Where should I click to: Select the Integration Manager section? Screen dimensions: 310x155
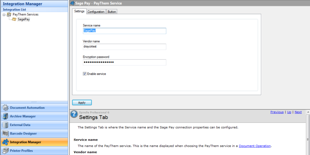point(34,142)
